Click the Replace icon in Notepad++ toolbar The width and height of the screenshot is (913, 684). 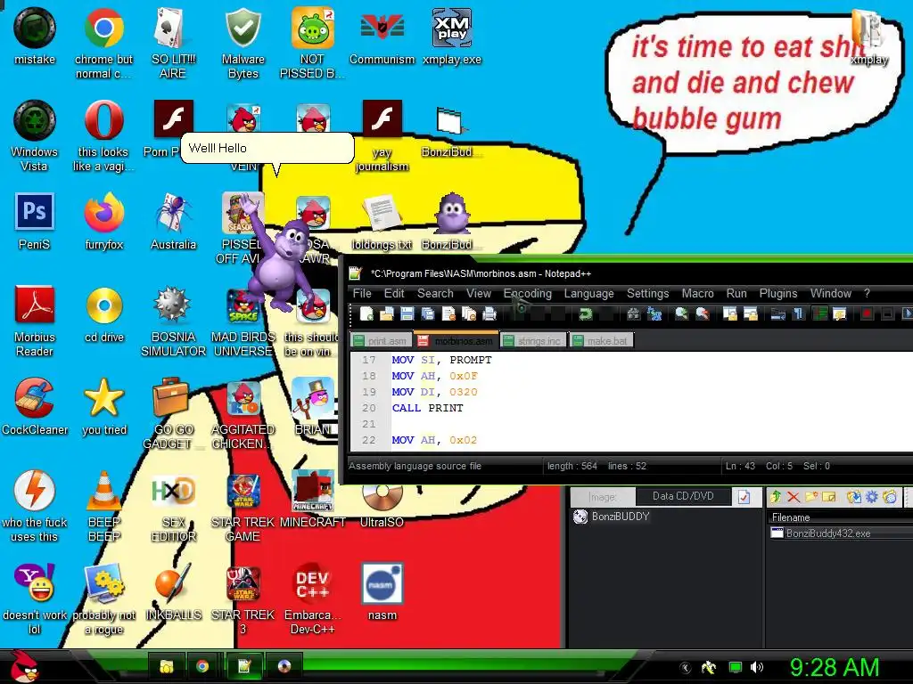coord(654,314)
